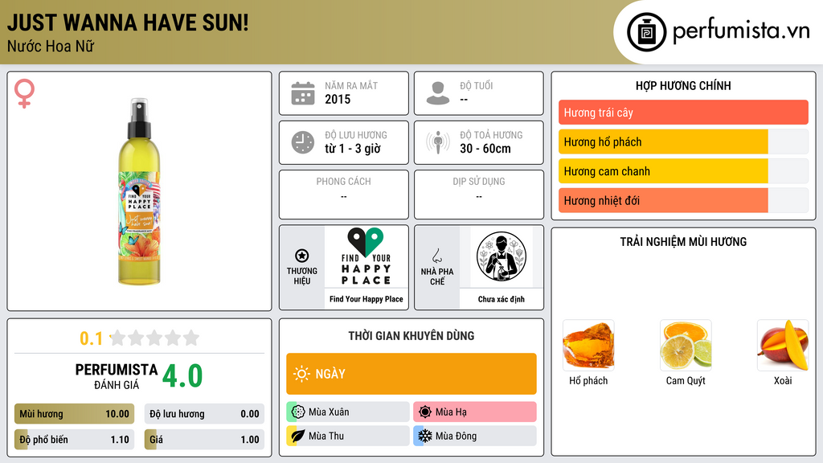Click the leaf icon for Mùa Thu
Screen dimensions: 823x463
tap(298, 436)
